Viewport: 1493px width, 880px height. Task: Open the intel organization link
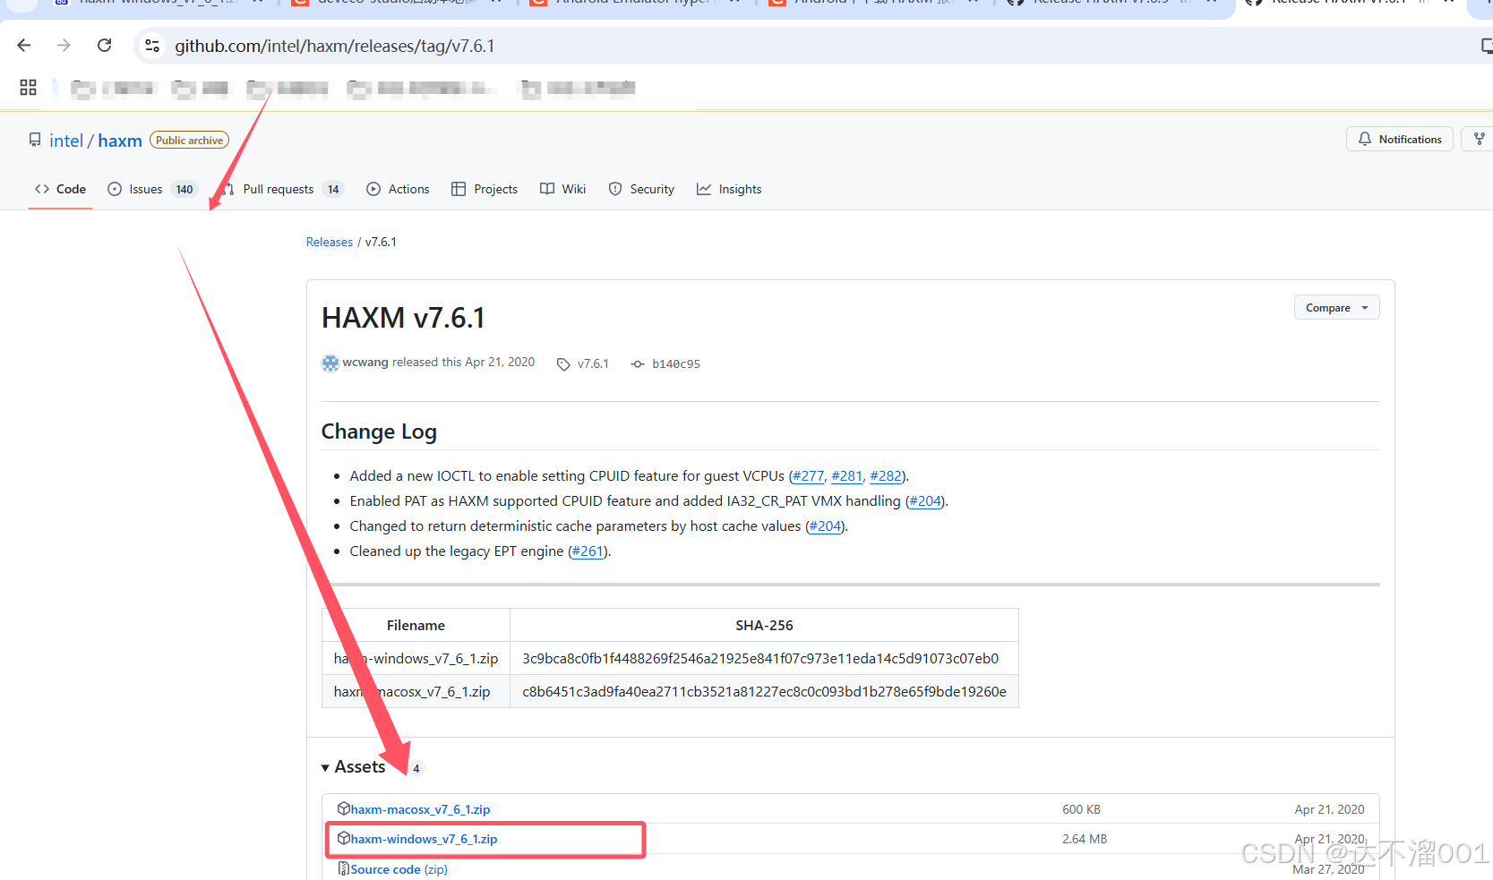[66, 141]
